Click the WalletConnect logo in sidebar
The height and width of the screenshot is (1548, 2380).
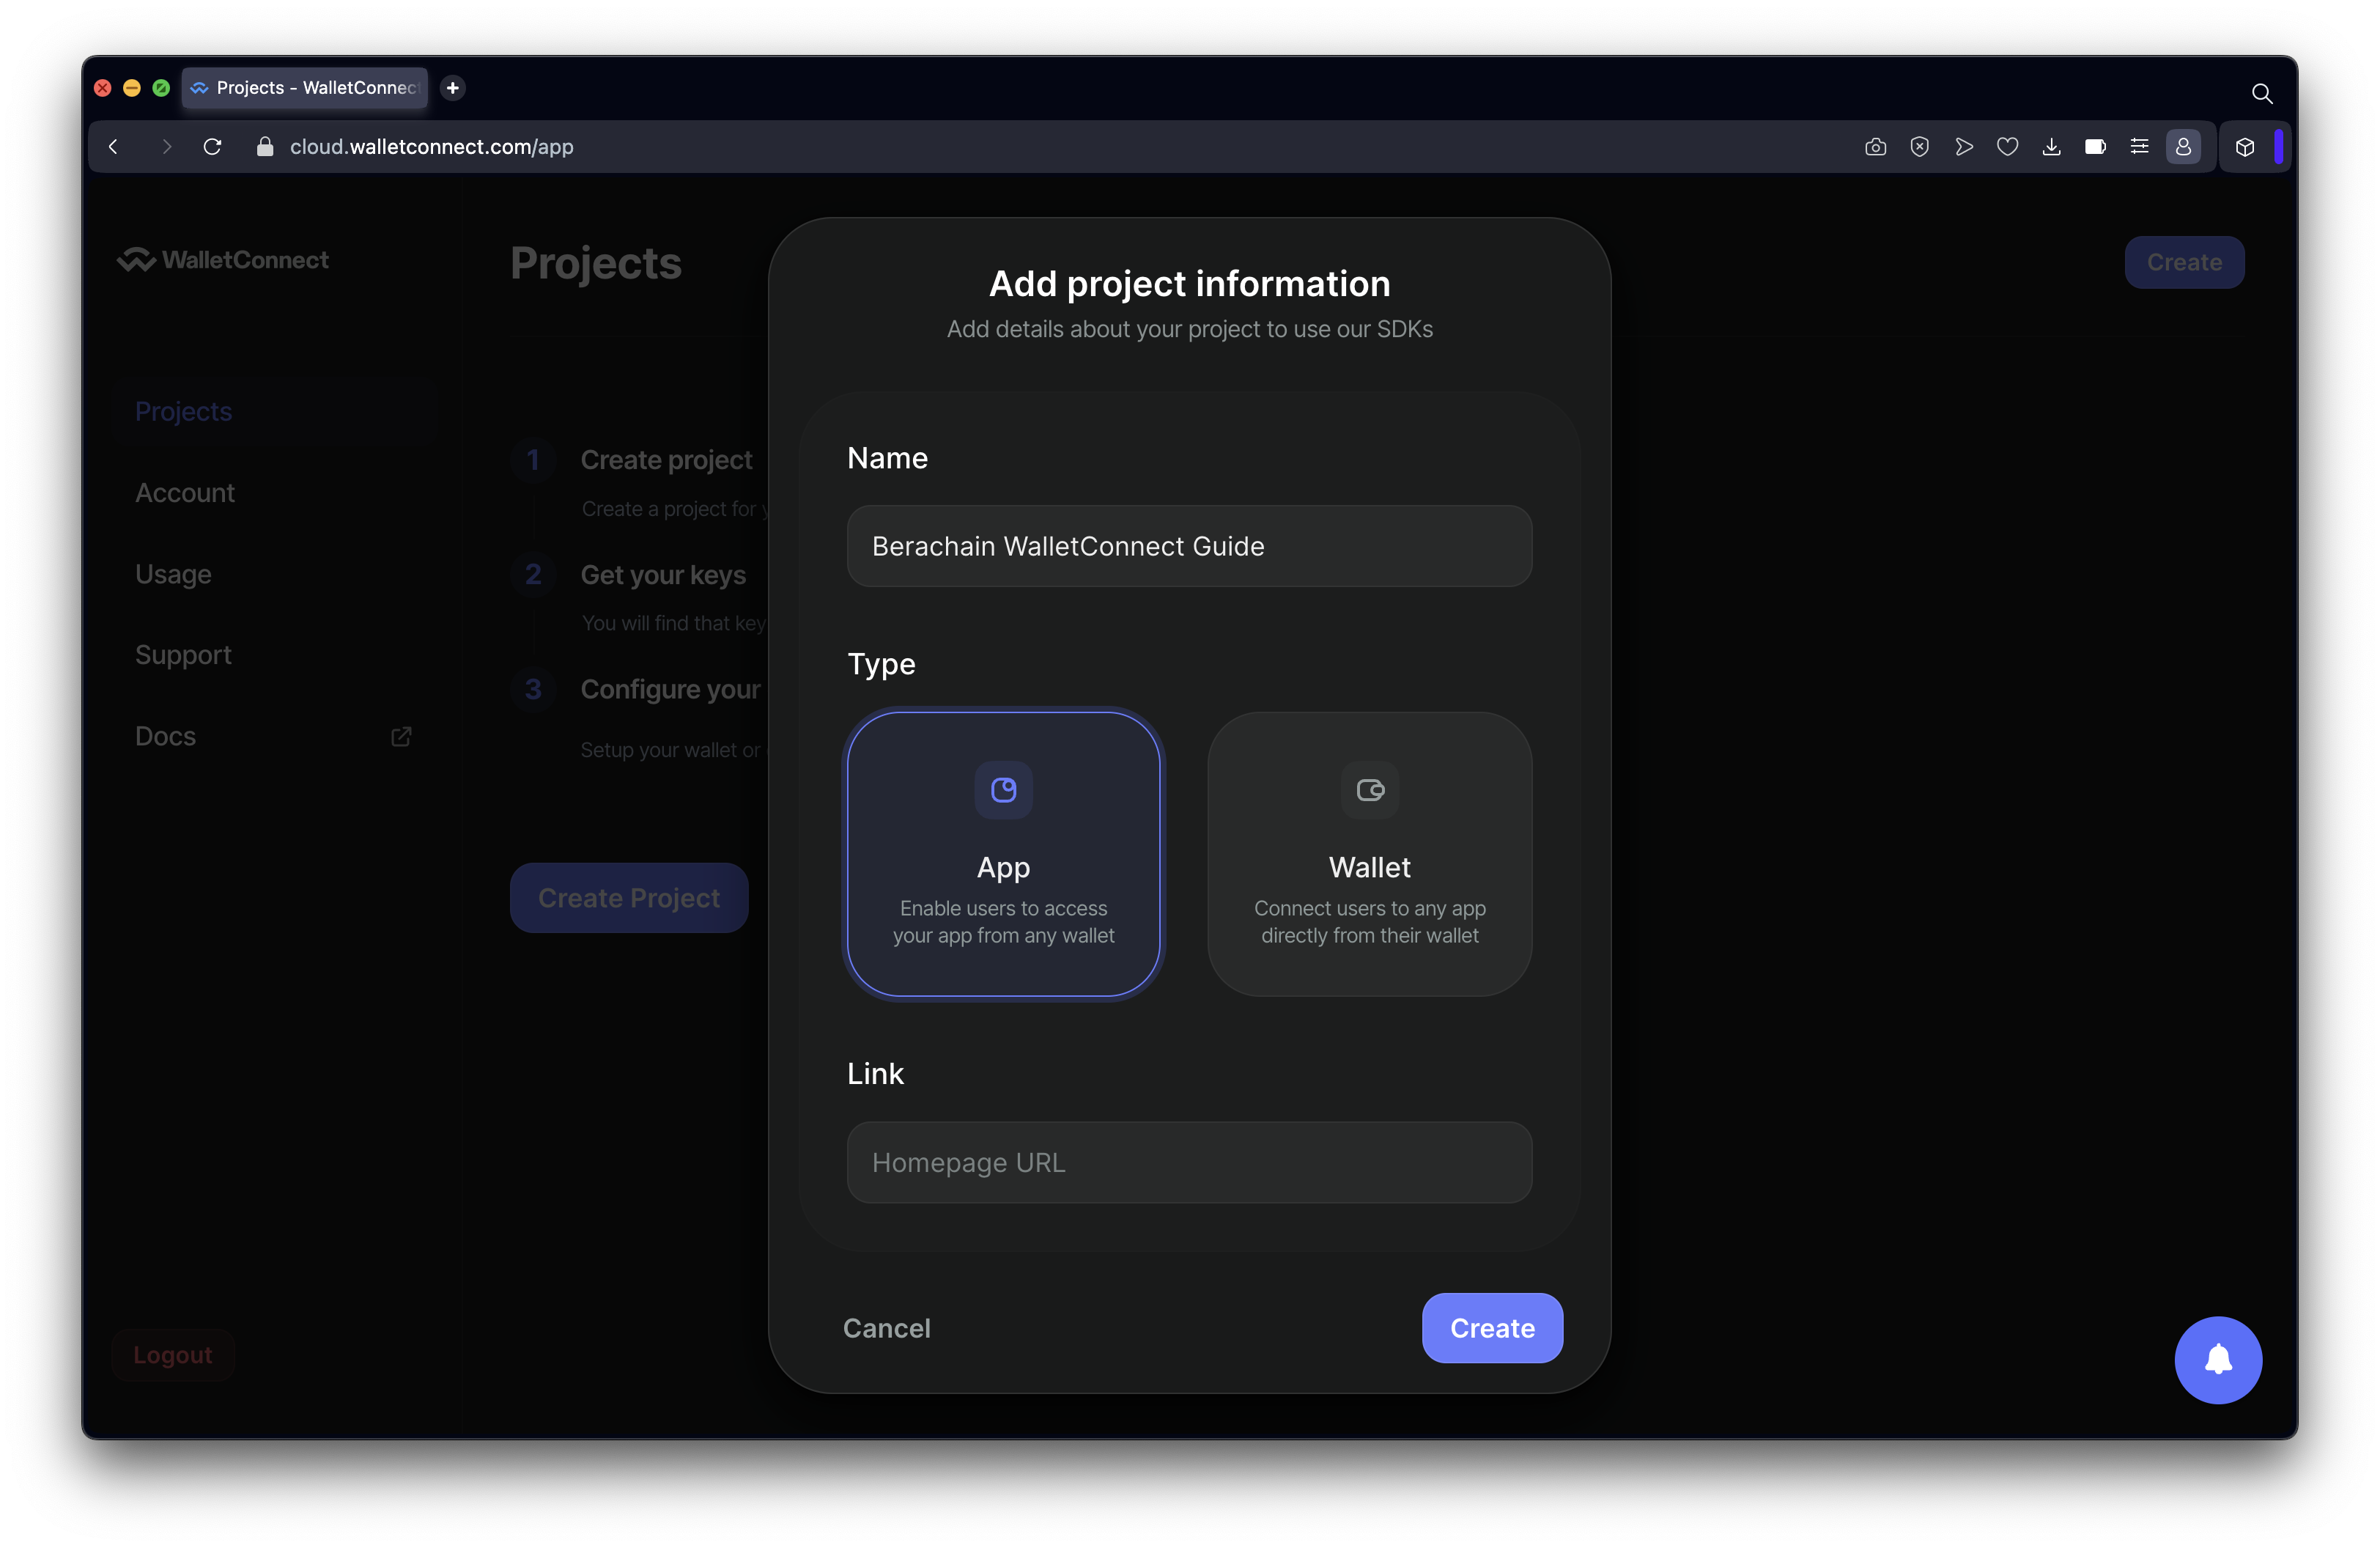click(223, 260)
